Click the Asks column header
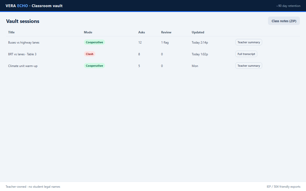Image resolution: width=306 pixels, height=191 pixels. pos(142,32)
